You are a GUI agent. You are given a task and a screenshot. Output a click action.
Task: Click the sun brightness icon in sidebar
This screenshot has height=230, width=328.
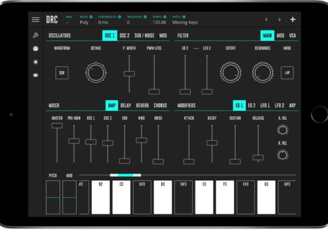coord(36,62)
